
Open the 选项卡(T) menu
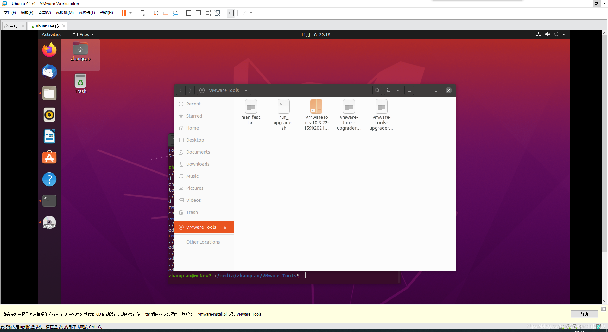87,13
